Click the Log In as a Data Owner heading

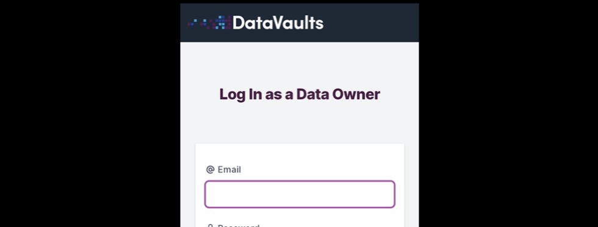300,94
